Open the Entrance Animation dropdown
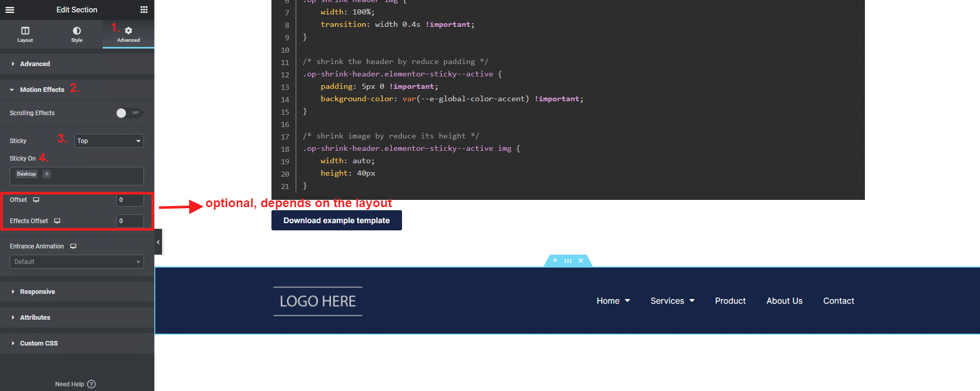Image resolution: width=980 pixels, height=391 pixels. [76, 262]
